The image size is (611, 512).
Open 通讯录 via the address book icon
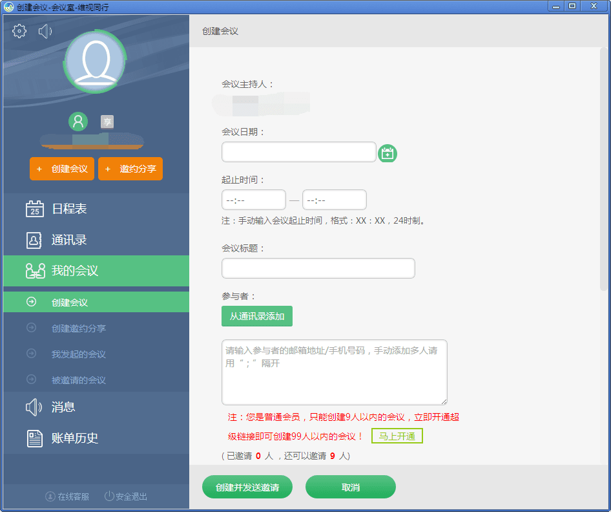tap(34, 240)
